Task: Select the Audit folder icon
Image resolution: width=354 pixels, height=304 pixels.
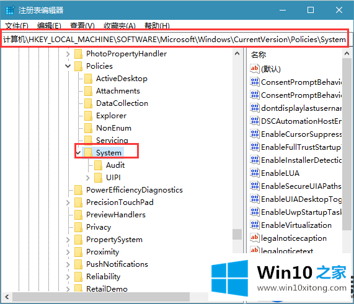Action: click(98, 165)
